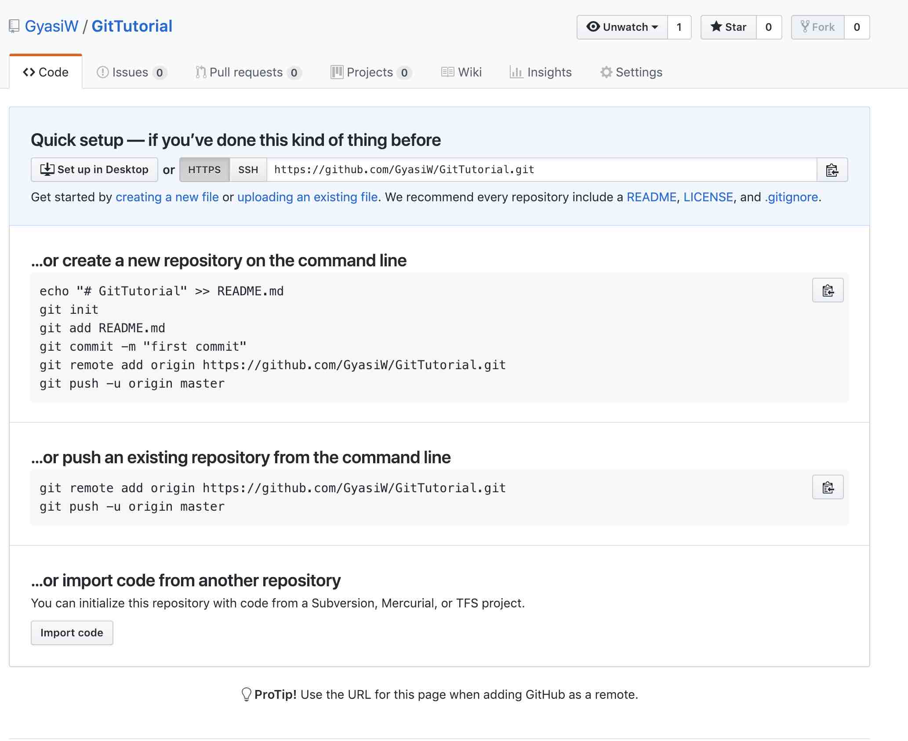Image resolution: width=908 pixels, height=741 pixels.
Task: Star the GitTutorial repository
Action: pos(728,27)
